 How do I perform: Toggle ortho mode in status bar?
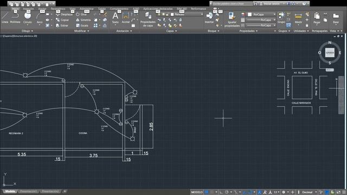tap(221, 192)
